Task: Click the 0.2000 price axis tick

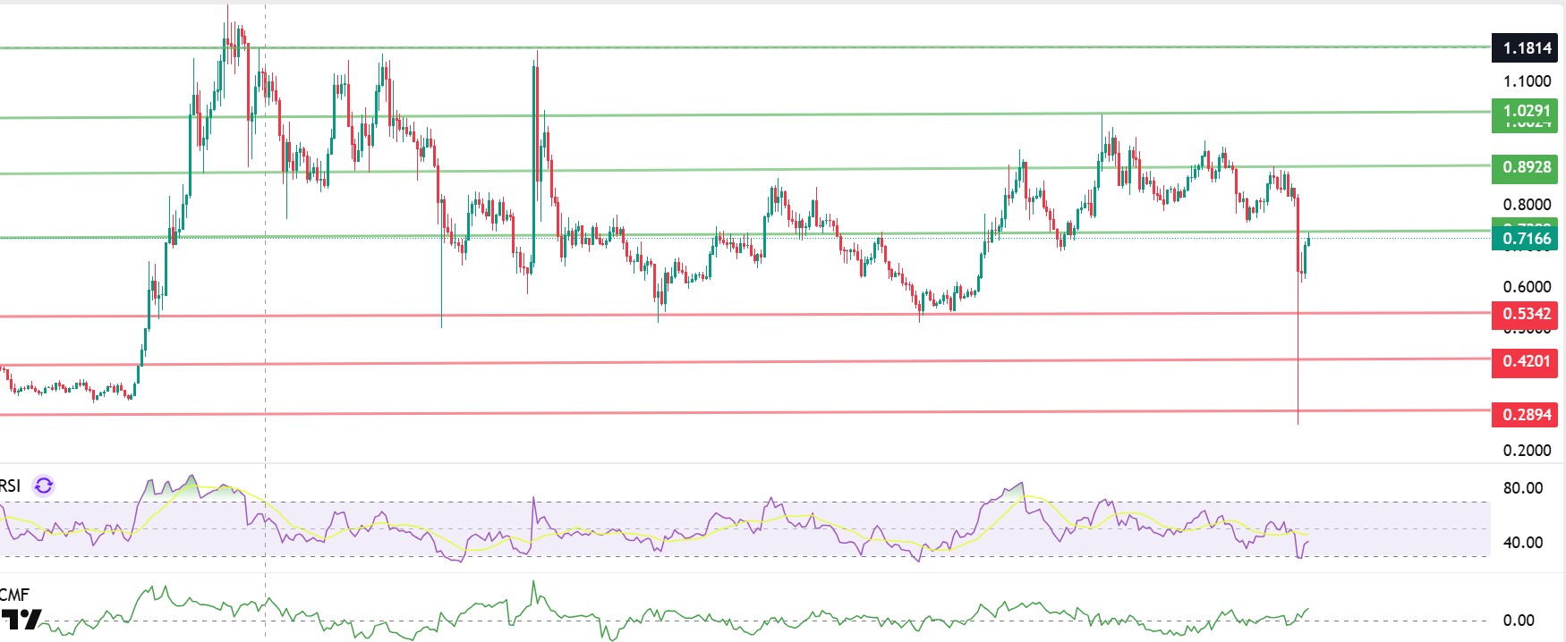Action: (1527, 451)
